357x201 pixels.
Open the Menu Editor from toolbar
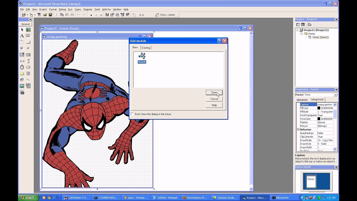point(39,15)
